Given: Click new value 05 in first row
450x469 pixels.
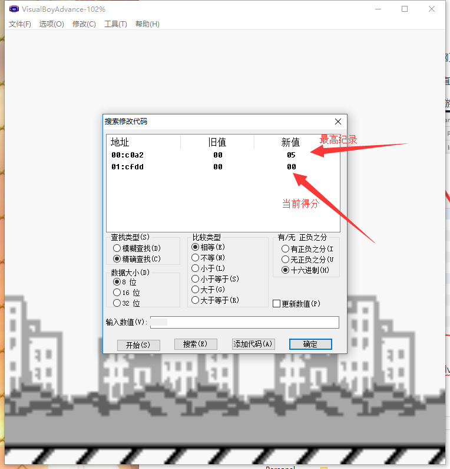Looking at the screenshot, I should pos(291,155).
